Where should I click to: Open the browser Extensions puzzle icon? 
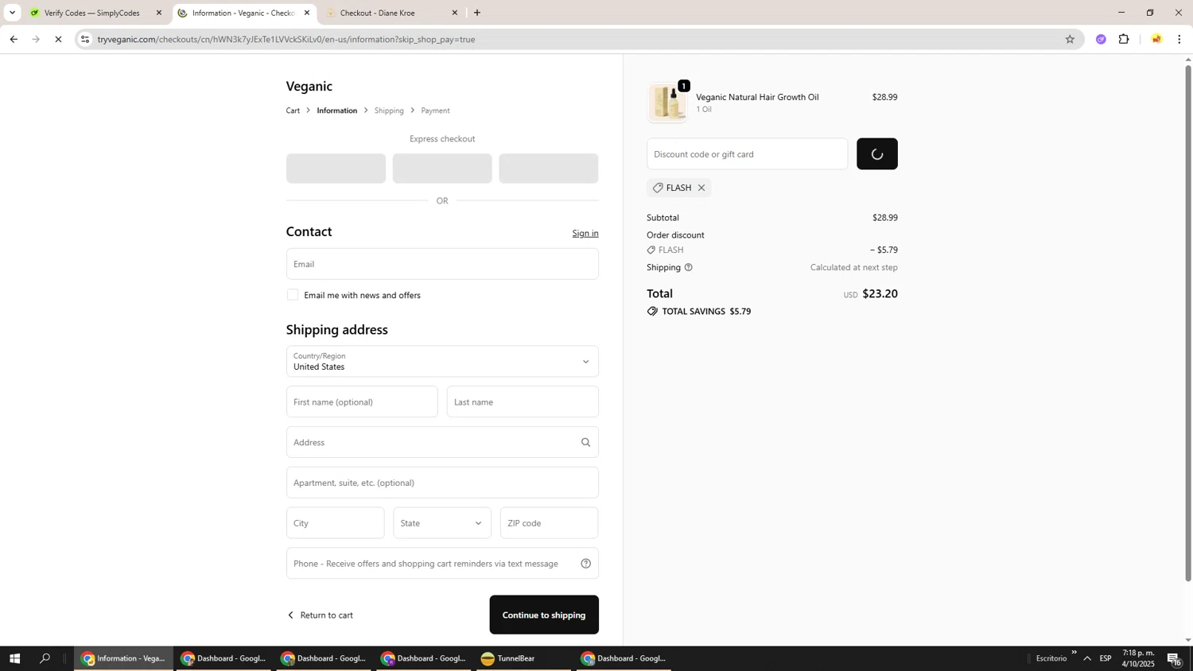tap(1124, 39)
